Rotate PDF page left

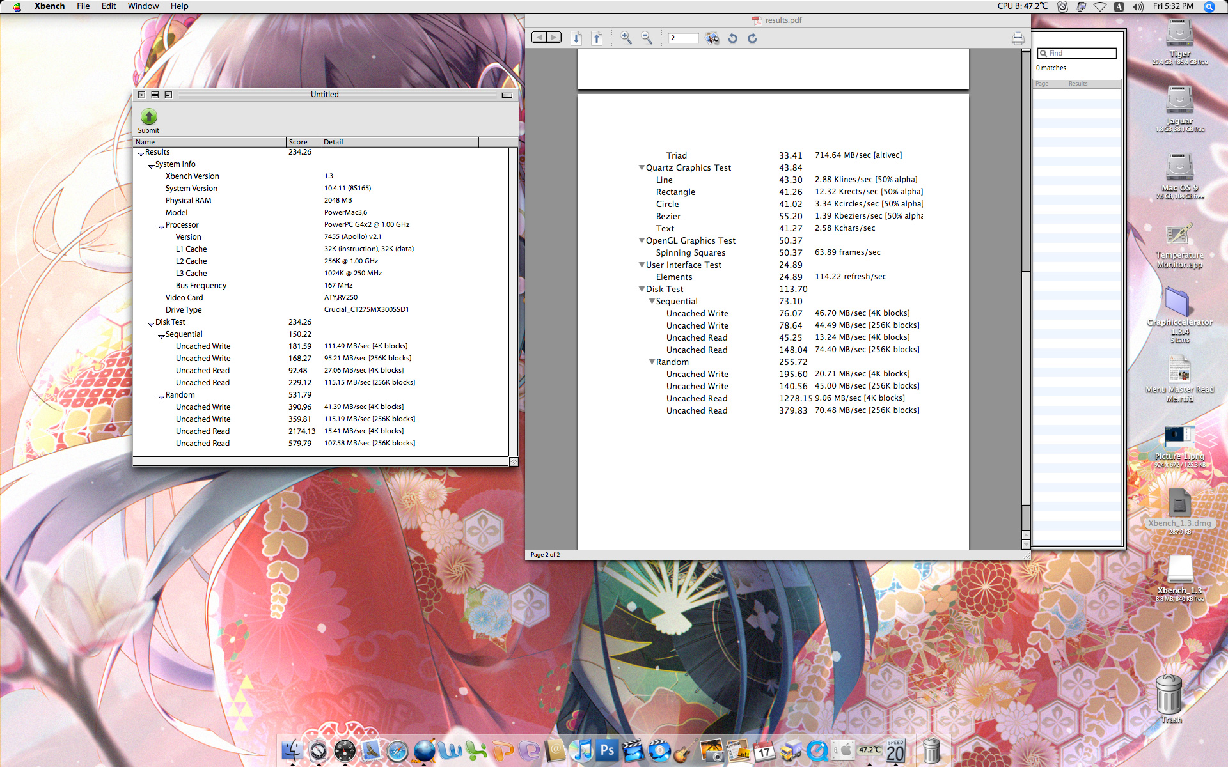[x=732, y=38]
